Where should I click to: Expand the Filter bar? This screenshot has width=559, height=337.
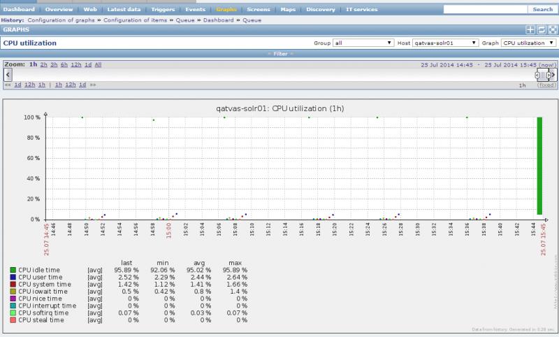click(x=280, y=54)
